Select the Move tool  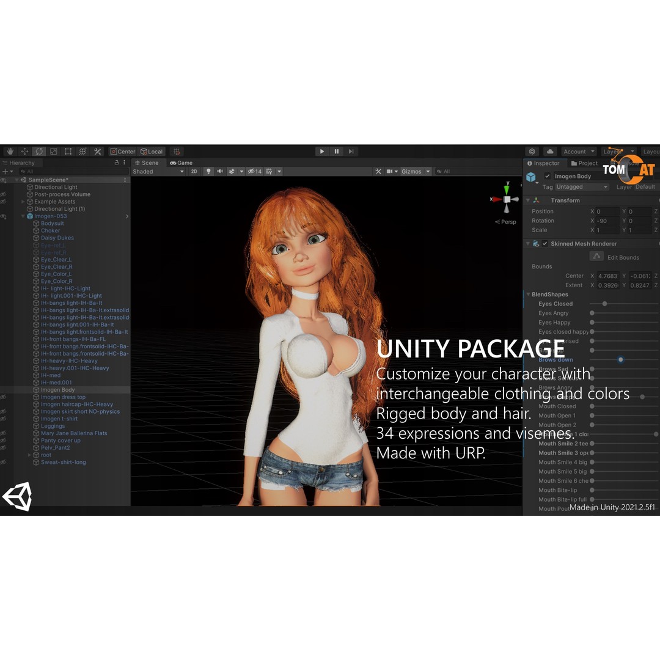[24, 152]
